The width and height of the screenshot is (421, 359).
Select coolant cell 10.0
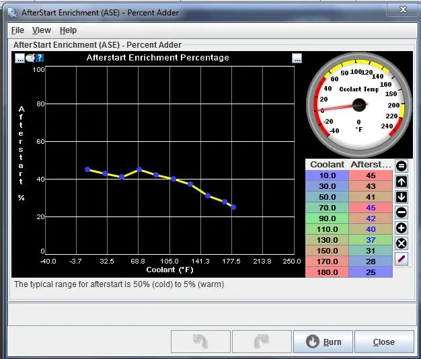327,175
